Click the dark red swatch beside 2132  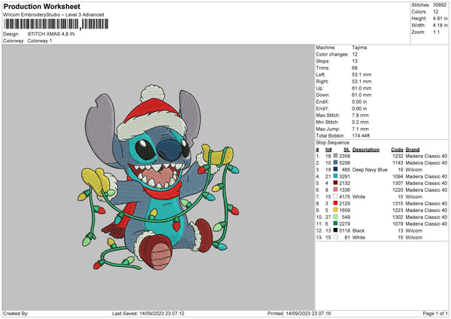(x=335, y=183)
